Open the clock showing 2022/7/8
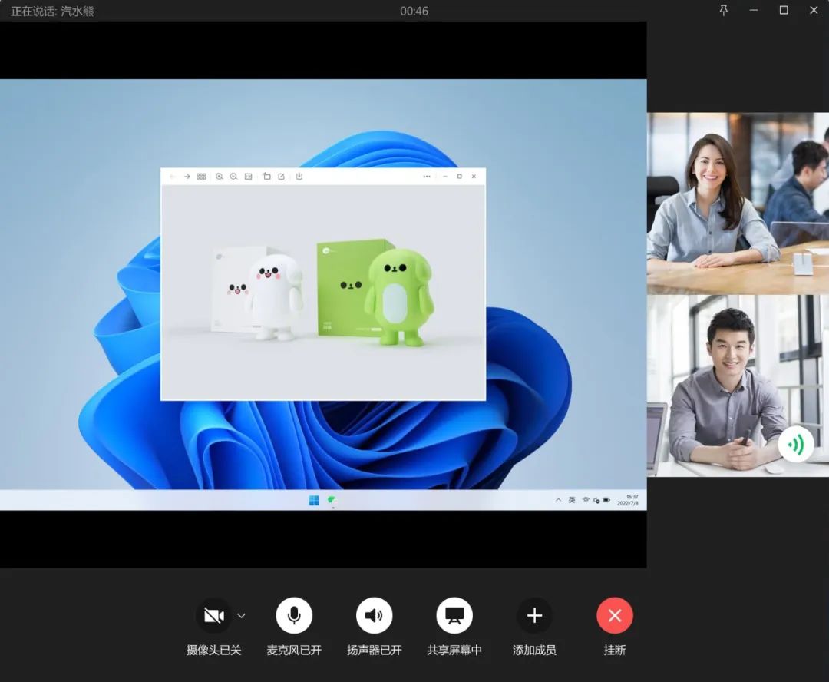Screen dimensions: 829x682 coord(628,500)
